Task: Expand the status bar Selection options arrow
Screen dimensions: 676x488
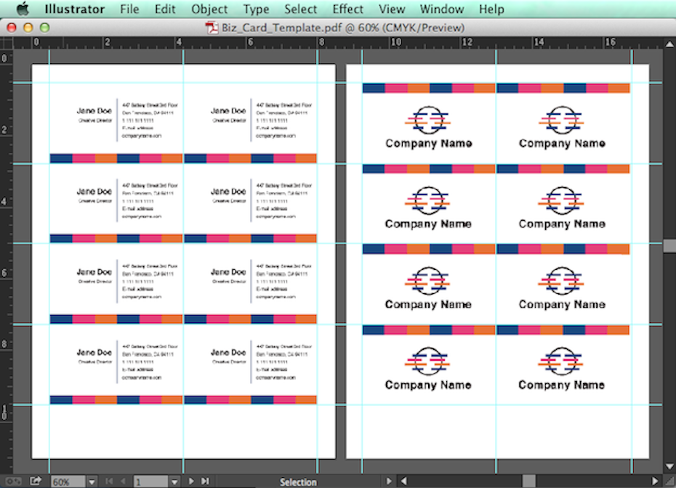Action: (x=389, y=481)
